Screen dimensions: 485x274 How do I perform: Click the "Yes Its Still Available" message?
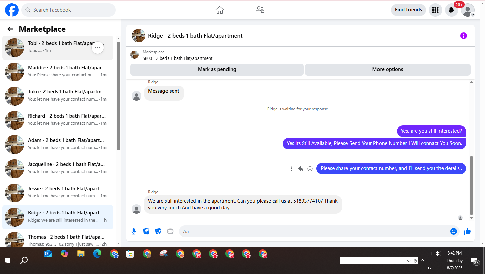pyautogui.click(x=374, y=143)
